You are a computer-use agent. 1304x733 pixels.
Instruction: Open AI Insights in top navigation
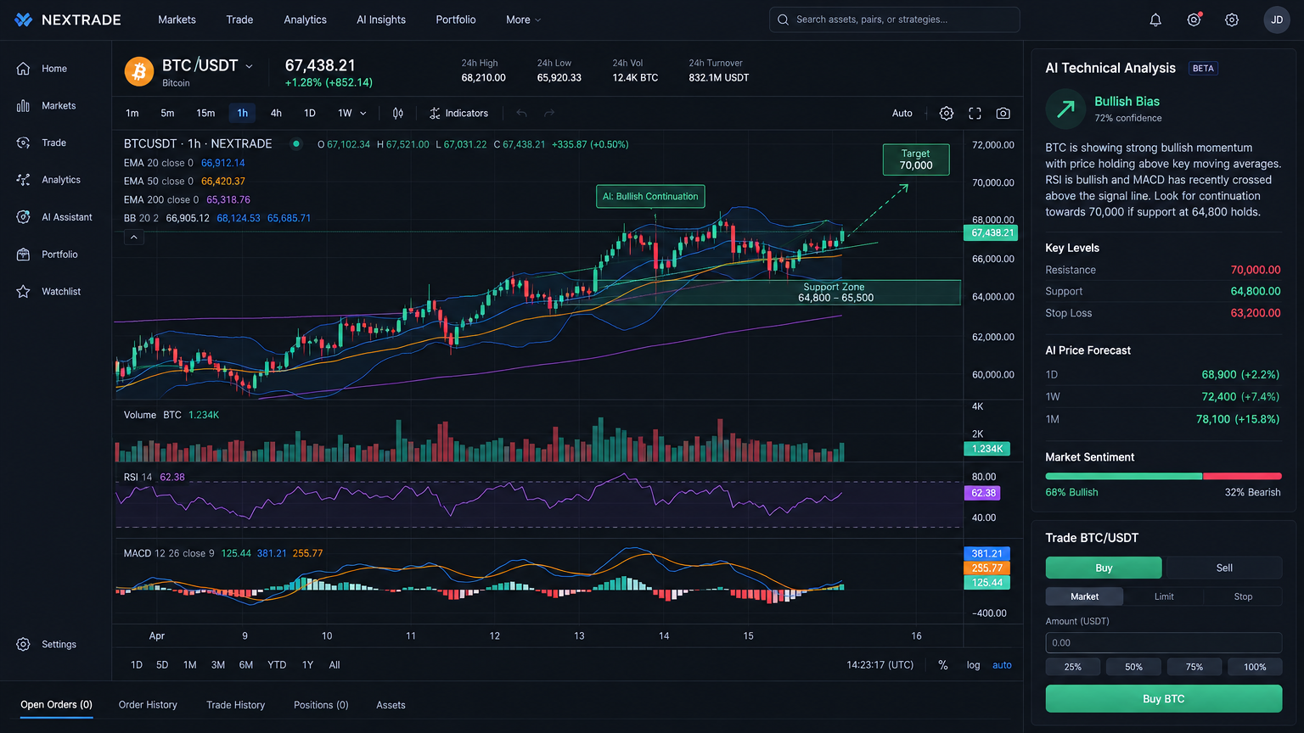click(381, 20)
